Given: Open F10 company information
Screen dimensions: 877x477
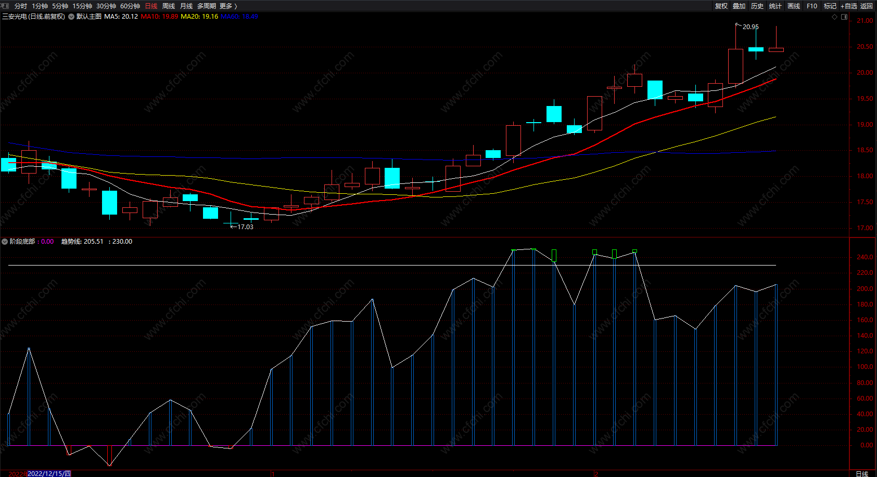Looking at the screenshot, I should 812,6.
